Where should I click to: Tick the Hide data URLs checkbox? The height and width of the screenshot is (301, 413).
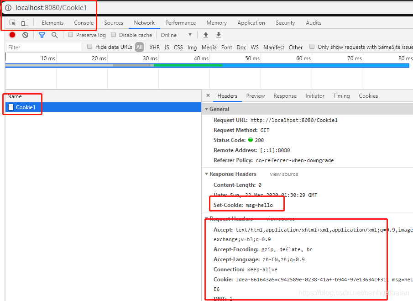(90, 47)
